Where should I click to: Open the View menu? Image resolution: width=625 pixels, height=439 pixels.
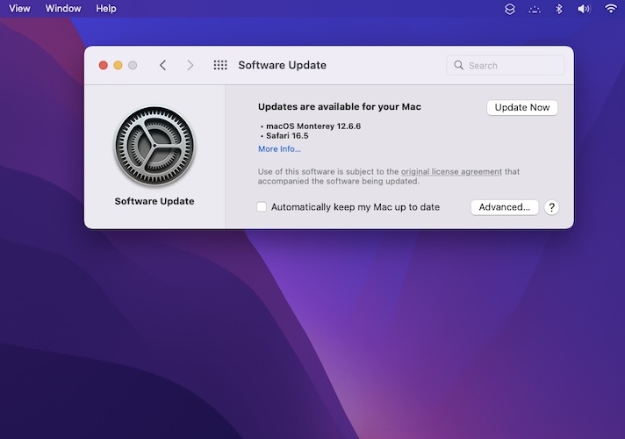tap(19, 9)
